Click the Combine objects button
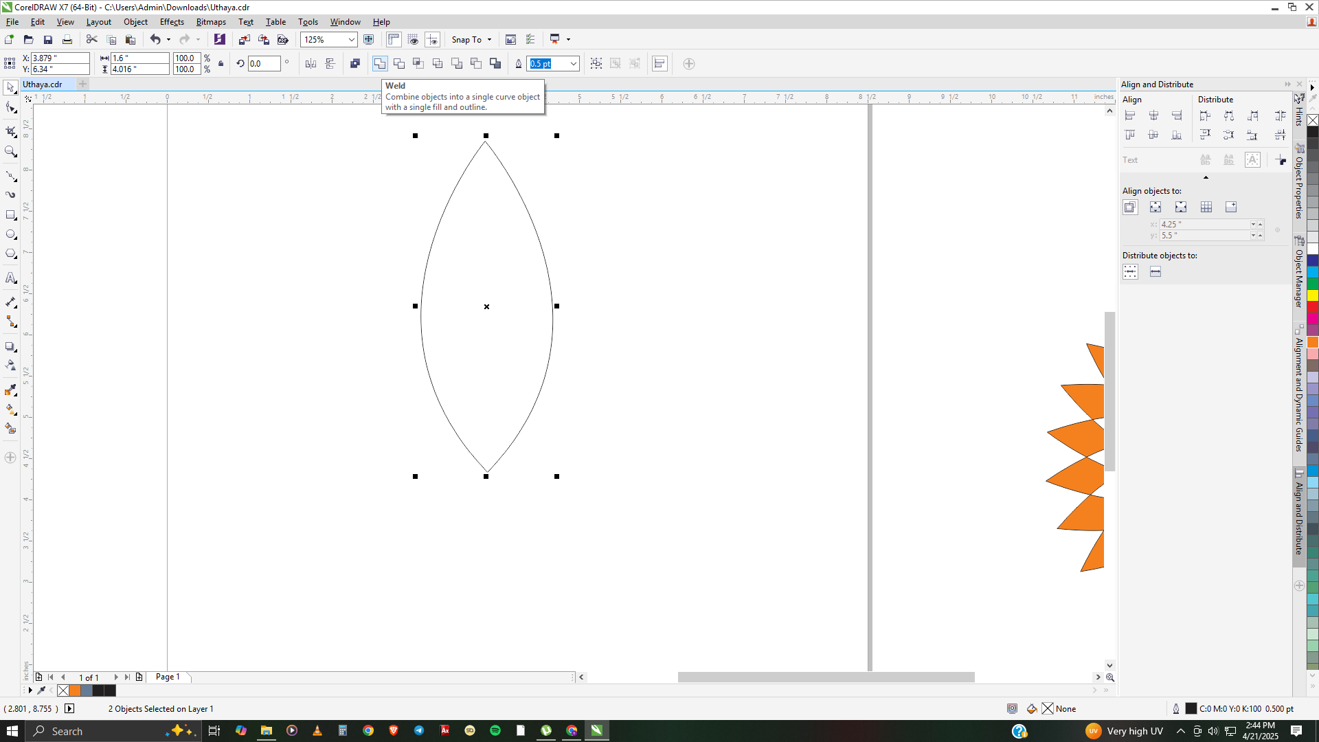The width and height of the screenshot is (1319, 742). point(355,64)
